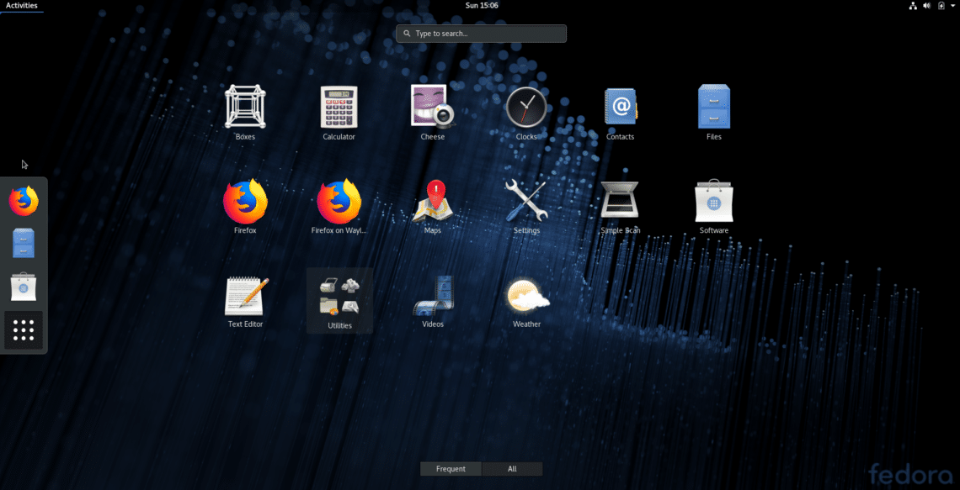
Task: Open the Boxes application
Action: pos(245,108)
